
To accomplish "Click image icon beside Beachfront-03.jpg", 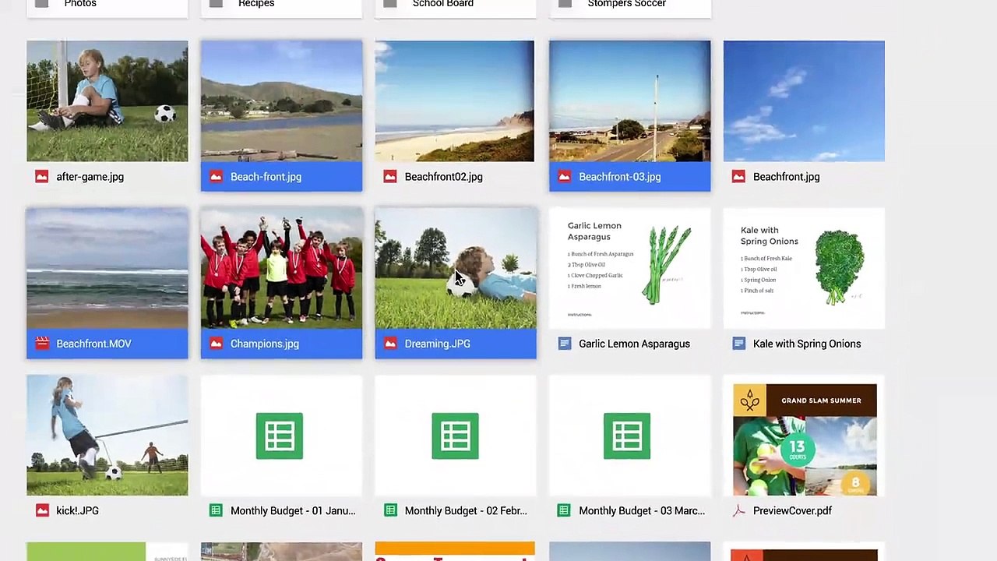I will [565, 177].
